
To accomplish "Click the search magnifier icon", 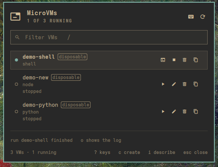I will [17, 37].
